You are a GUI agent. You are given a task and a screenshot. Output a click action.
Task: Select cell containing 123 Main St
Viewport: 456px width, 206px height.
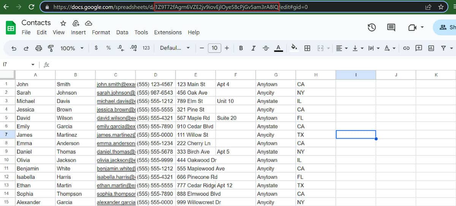point(196,84)
